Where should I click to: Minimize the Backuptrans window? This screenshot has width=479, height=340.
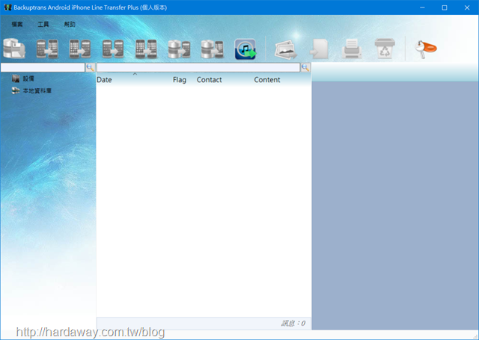pos(422,7)
